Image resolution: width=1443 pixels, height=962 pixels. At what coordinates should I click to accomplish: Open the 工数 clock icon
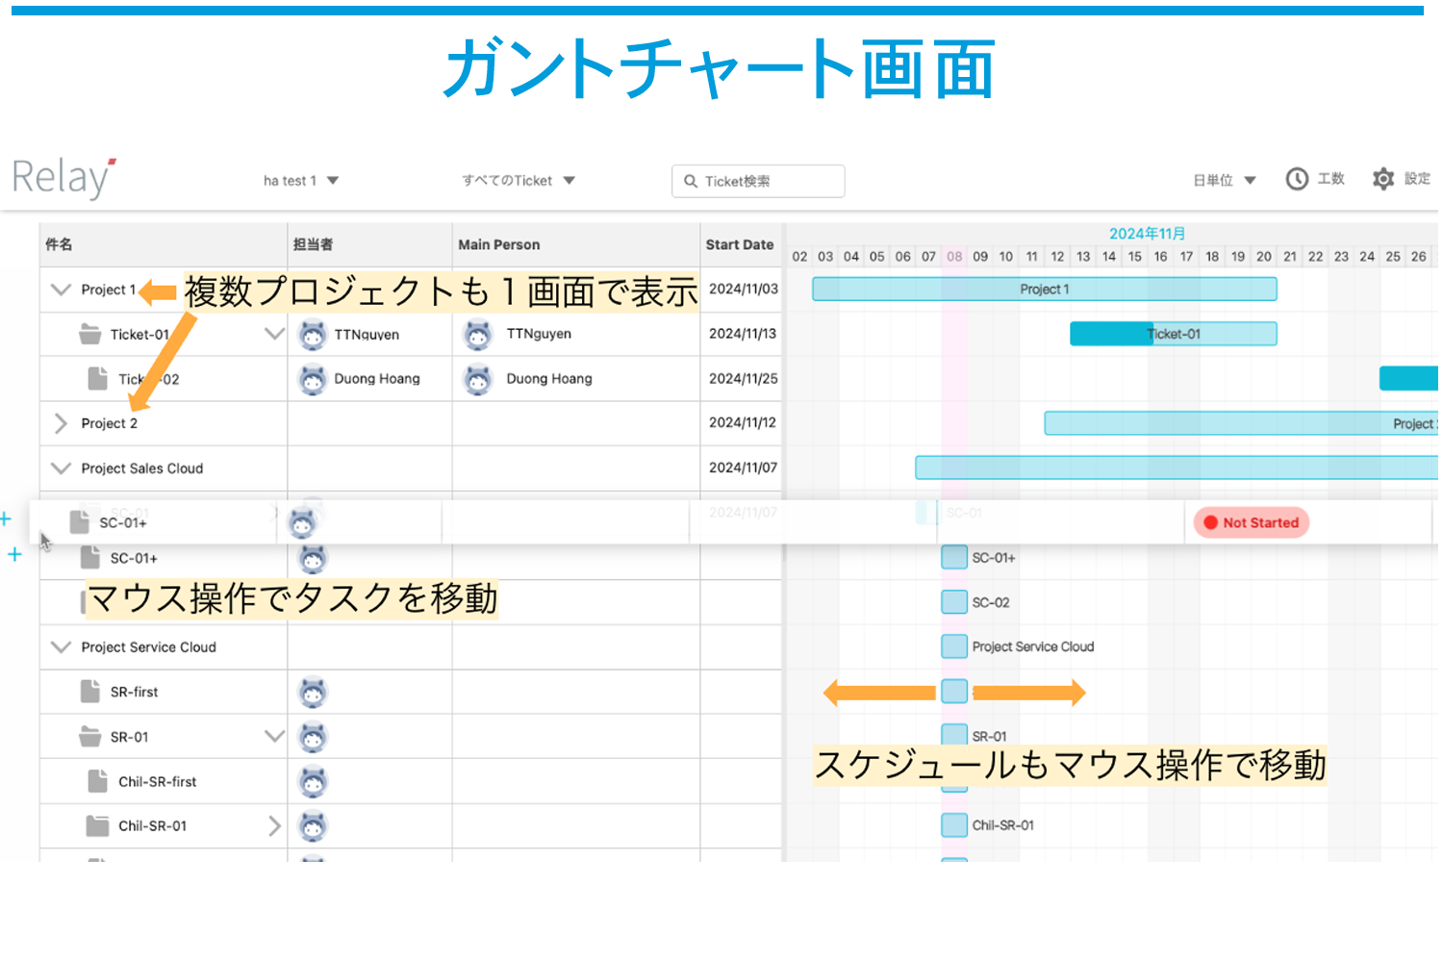pos(1297,179)
